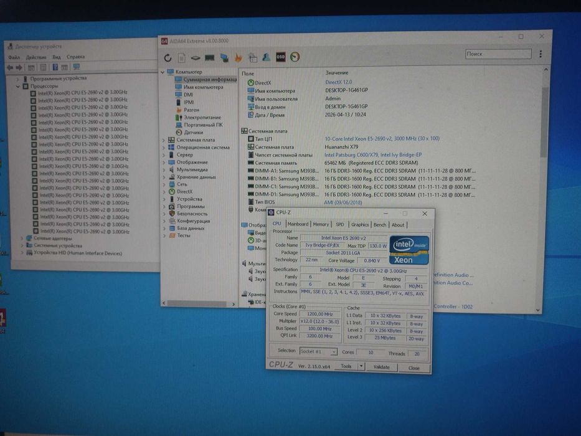This screenshot has height=436, width=581.
Task: Click the AIDA64 flat drive-shaped toolbar icon
Action: pyautogui.click(x=196, y=58)
